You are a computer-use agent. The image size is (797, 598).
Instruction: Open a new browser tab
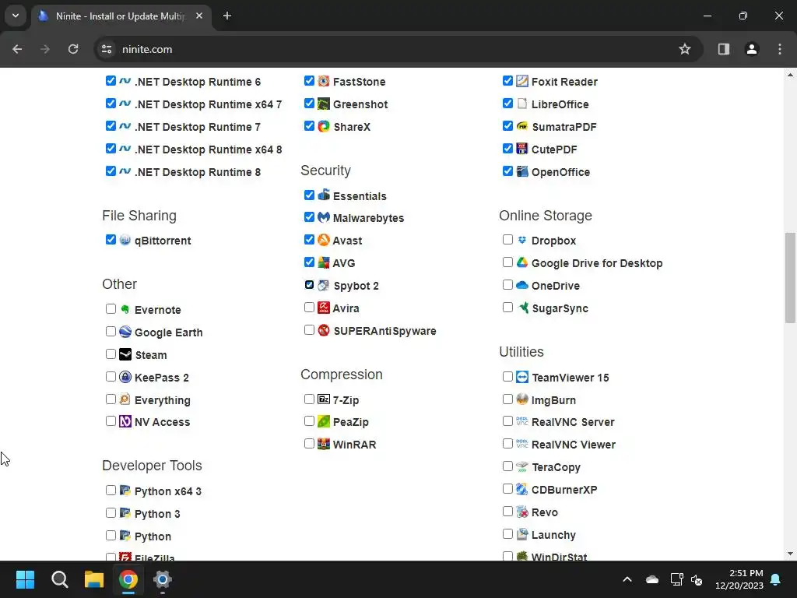tap(227, 16)
